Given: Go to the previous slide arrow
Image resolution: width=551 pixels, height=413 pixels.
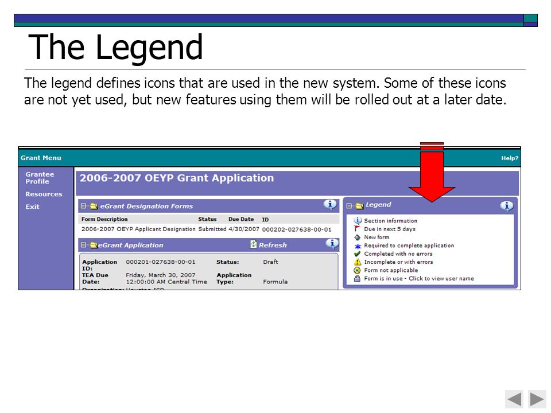Looking at the screenshot, I should tap(514, 399).
